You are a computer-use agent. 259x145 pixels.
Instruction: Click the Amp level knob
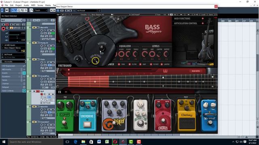coord(152,54)
